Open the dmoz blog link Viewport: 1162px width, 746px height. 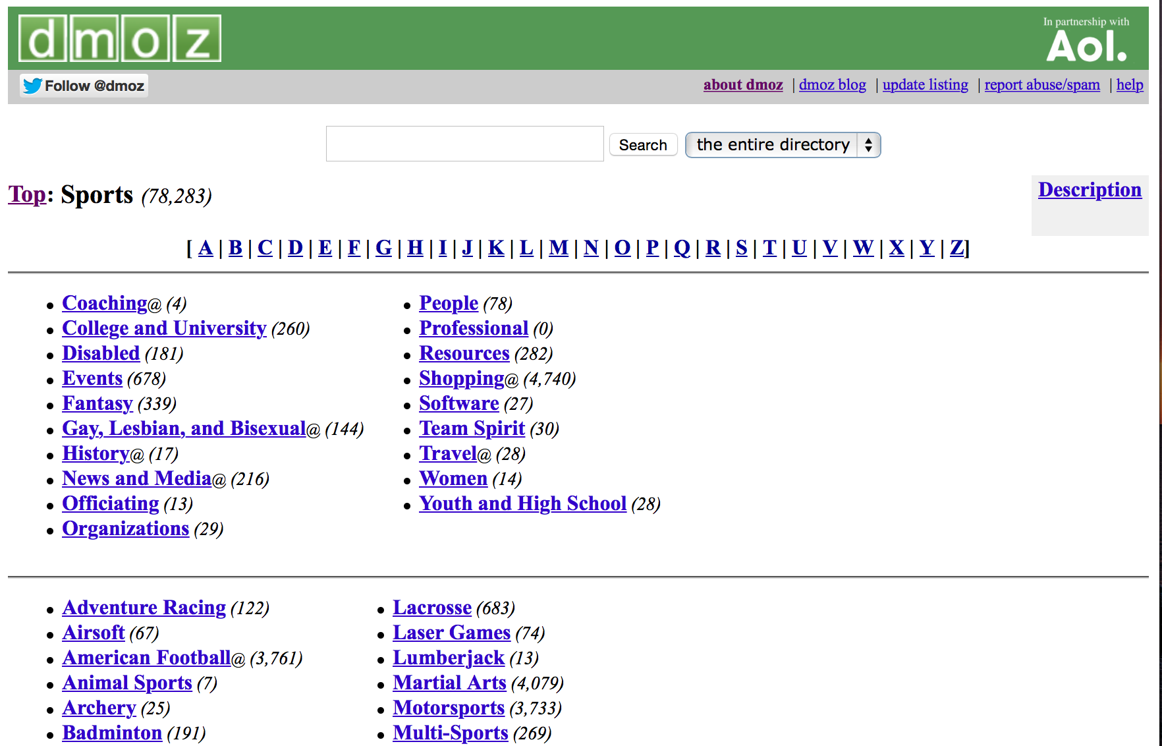832,85
